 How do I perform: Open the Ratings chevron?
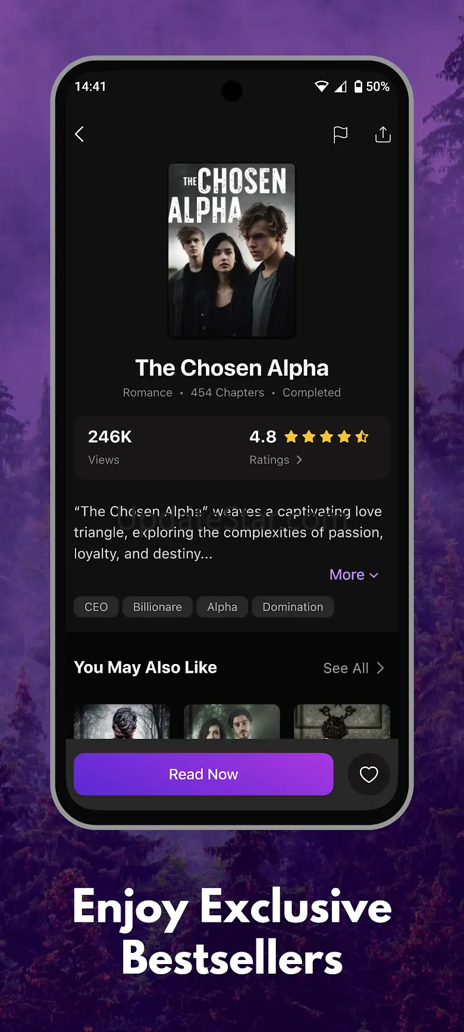(x=299, y=460)
